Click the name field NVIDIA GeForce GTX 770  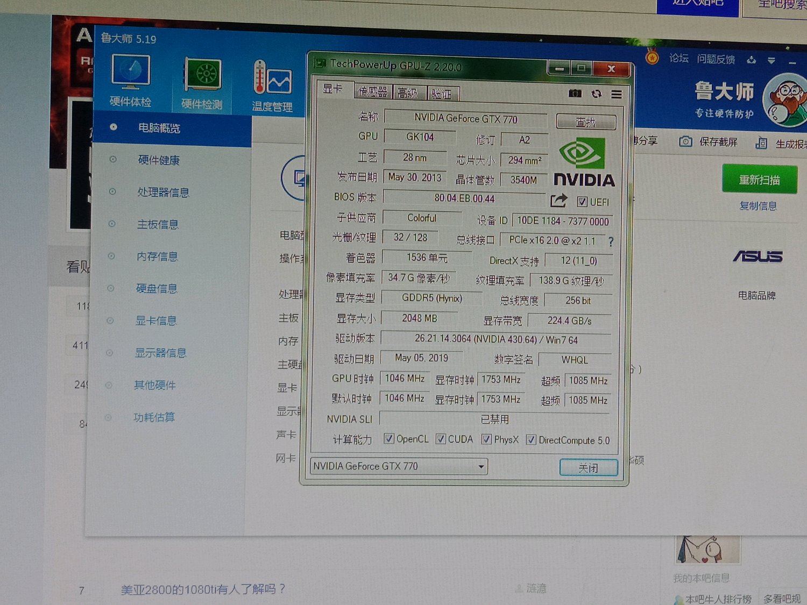[466, 118]
